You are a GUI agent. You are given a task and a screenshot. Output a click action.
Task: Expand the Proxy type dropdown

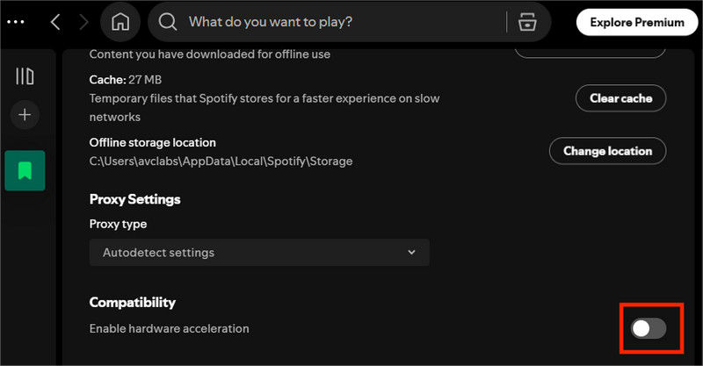coord(259,252)
